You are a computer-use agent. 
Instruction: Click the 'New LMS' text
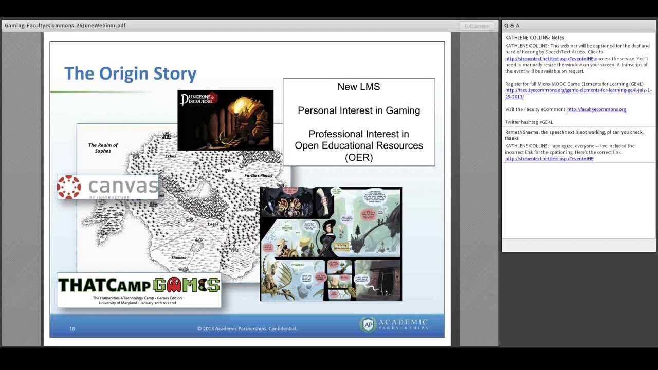click(x=359, y=87)
